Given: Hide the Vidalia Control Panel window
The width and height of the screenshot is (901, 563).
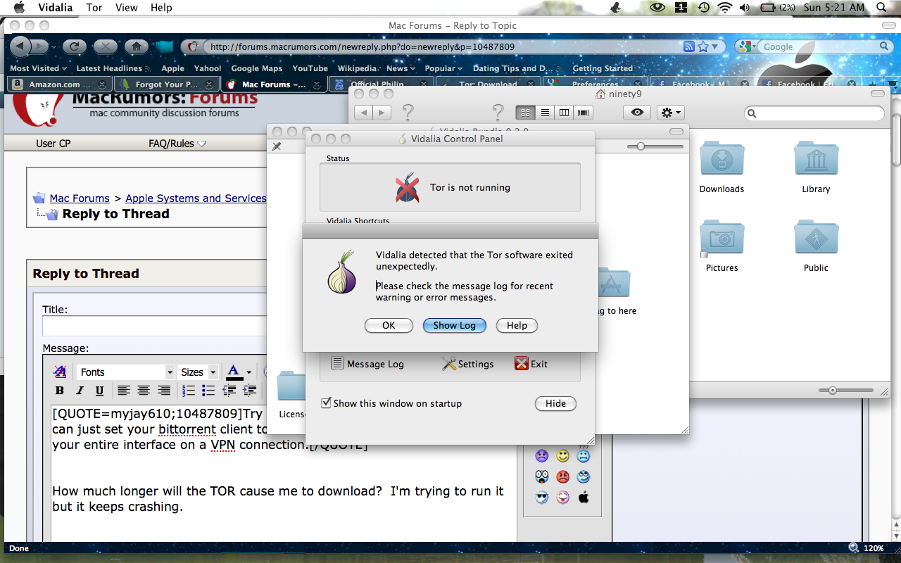Looking at the screenshot, I should click(x=555, y=403).
